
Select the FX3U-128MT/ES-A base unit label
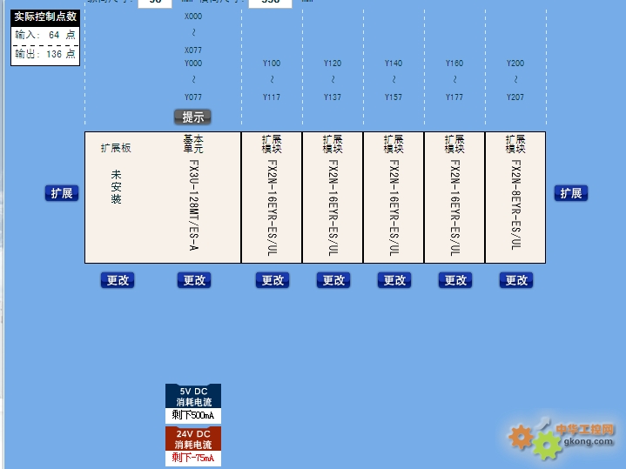tap(193, 205)
